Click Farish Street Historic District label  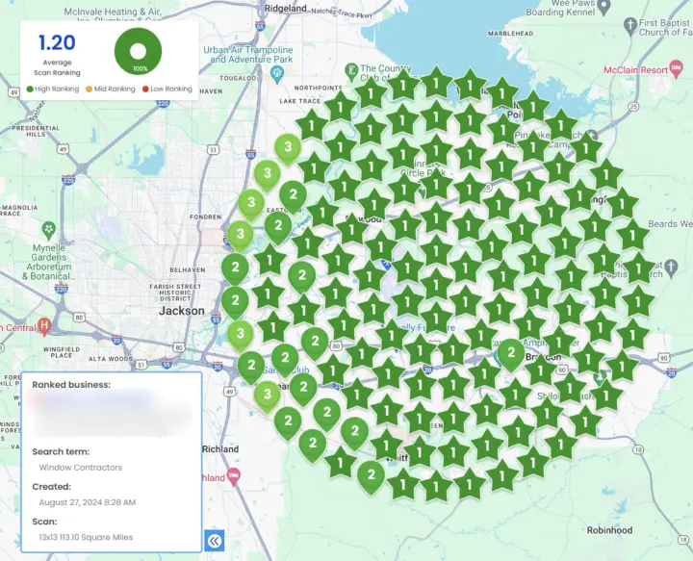[x=175, y=293]
